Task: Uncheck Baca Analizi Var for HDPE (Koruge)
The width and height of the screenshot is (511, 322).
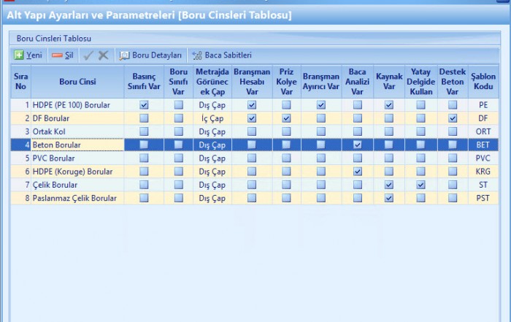Action: 357,172
